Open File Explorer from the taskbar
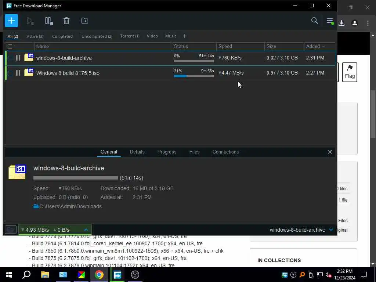 [x=45, y=275]
